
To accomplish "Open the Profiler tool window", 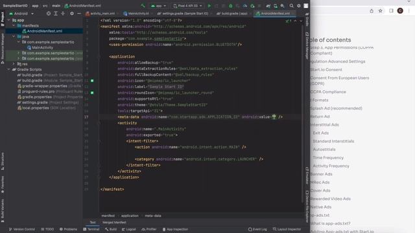I will pyautogui.click(x=148, y=229).
